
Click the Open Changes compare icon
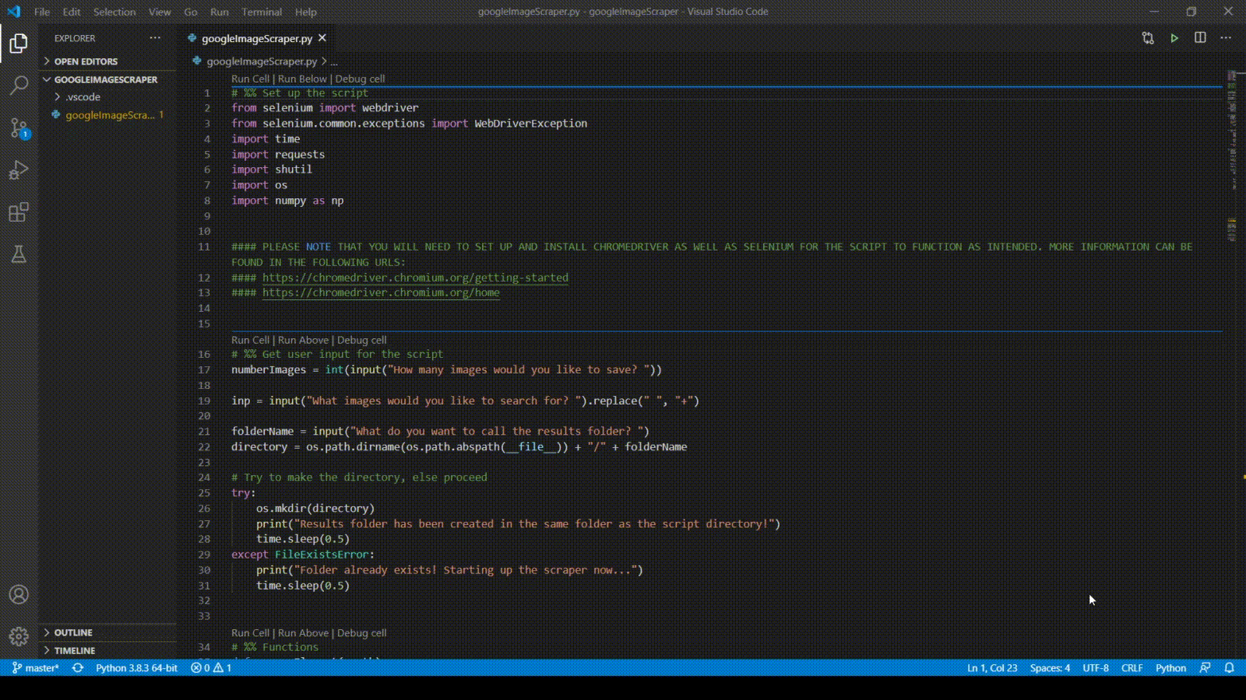(1148, 38)
